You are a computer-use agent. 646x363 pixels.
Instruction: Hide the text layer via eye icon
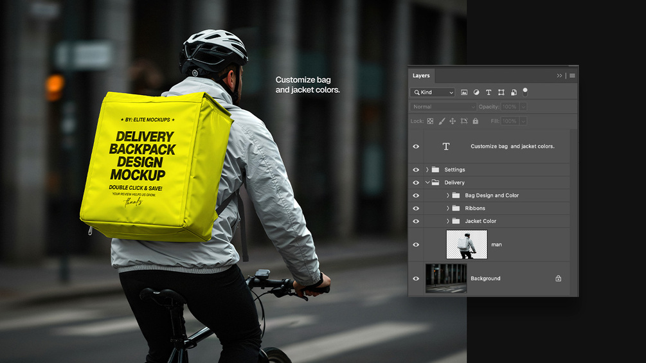[x=416, y=146]
